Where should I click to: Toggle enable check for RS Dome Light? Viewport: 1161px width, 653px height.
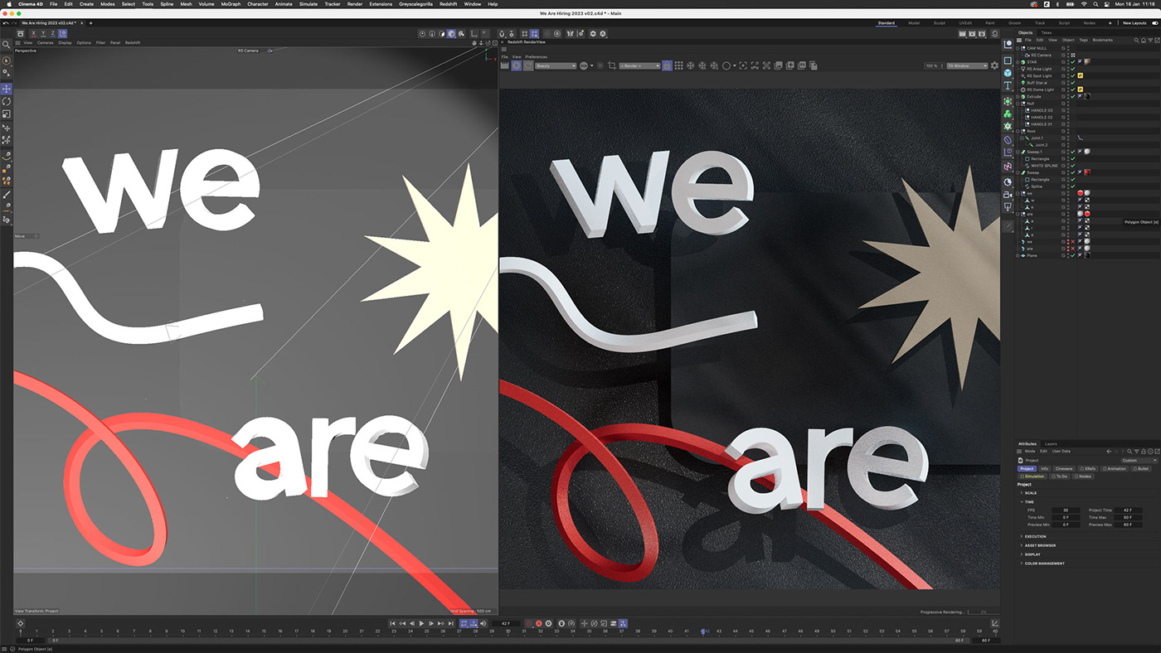1072,89
